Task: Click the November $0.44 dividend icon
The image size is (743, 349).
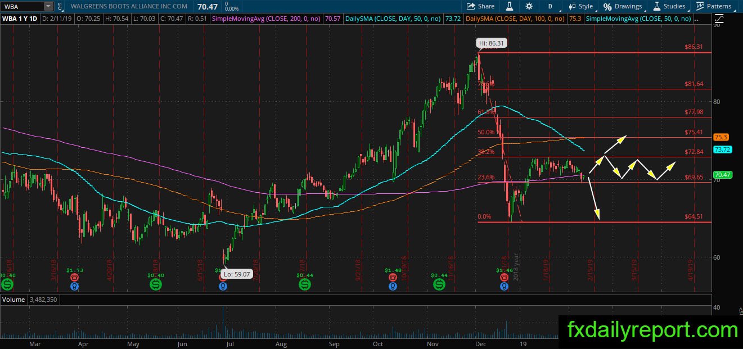Action: click(439, 285)
